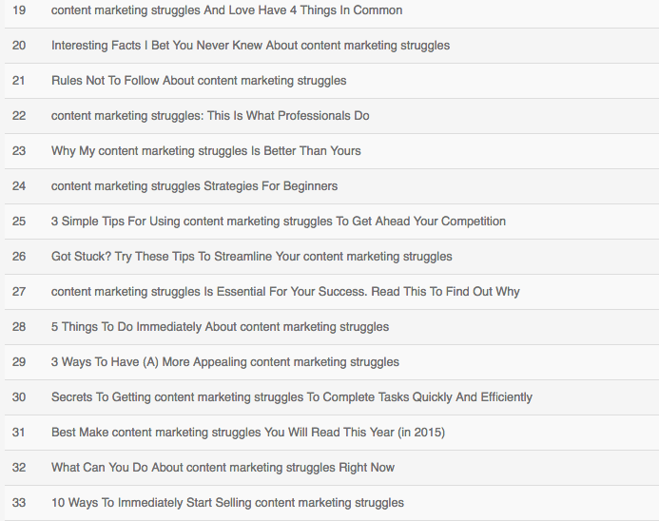Select 'What Can You Do About' headline
The width and height of the screenshot is (659, 521).
pyautogui.click(x=223, y=468)
